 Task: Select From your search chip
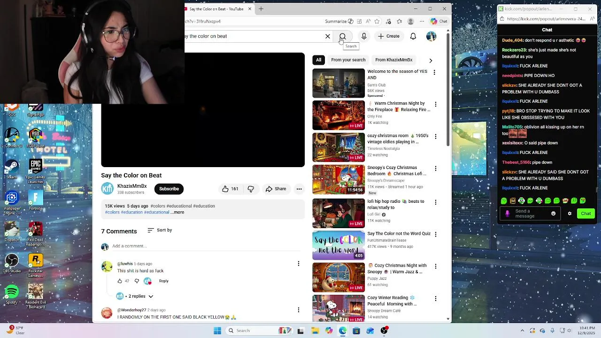pos(348,60)
